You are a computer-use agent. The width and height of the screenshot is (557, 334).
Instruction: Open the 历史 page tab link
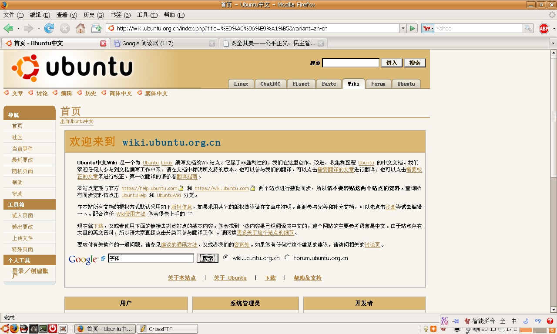(x=91, y=93)
